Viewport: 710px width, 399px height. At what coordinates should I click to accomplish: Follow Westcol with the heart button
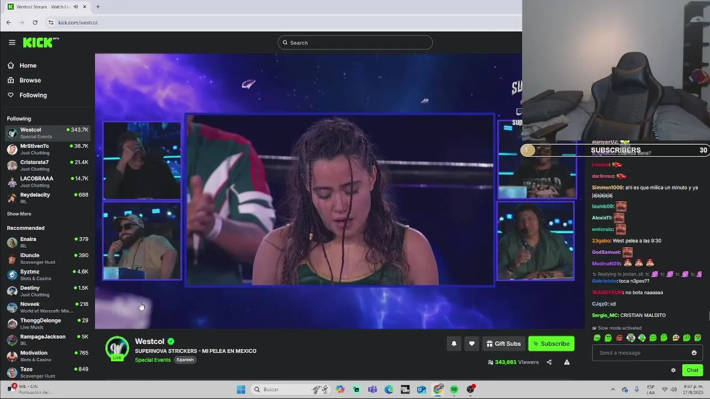(471, 344)
